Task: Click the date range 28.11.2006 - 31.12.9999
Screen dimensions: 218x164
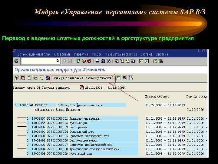Action: click(x=105, y=88)
